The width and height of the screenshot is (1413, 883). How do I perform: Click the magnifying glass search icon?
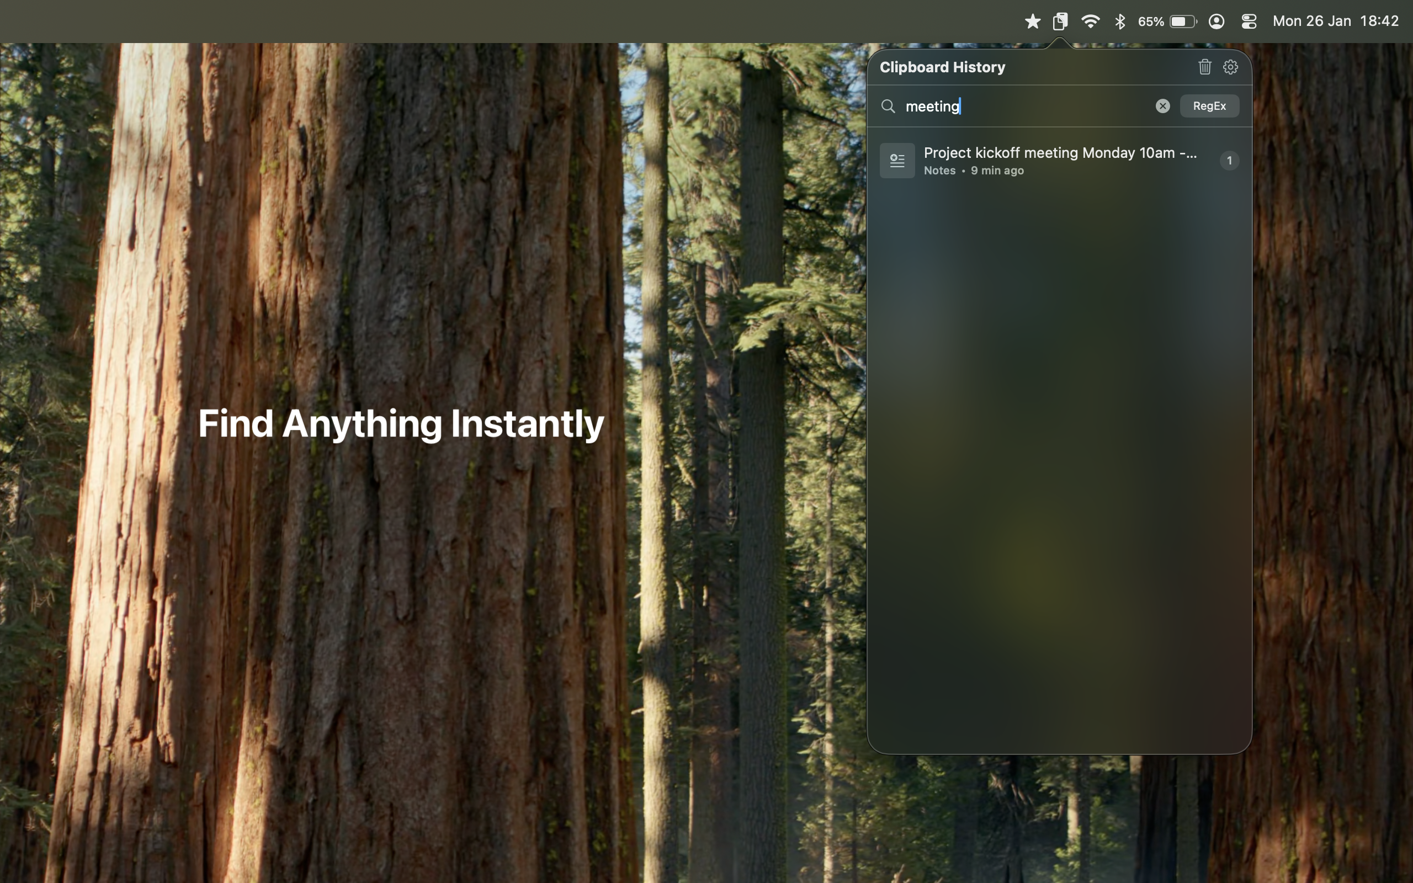(x=889, y=107)
